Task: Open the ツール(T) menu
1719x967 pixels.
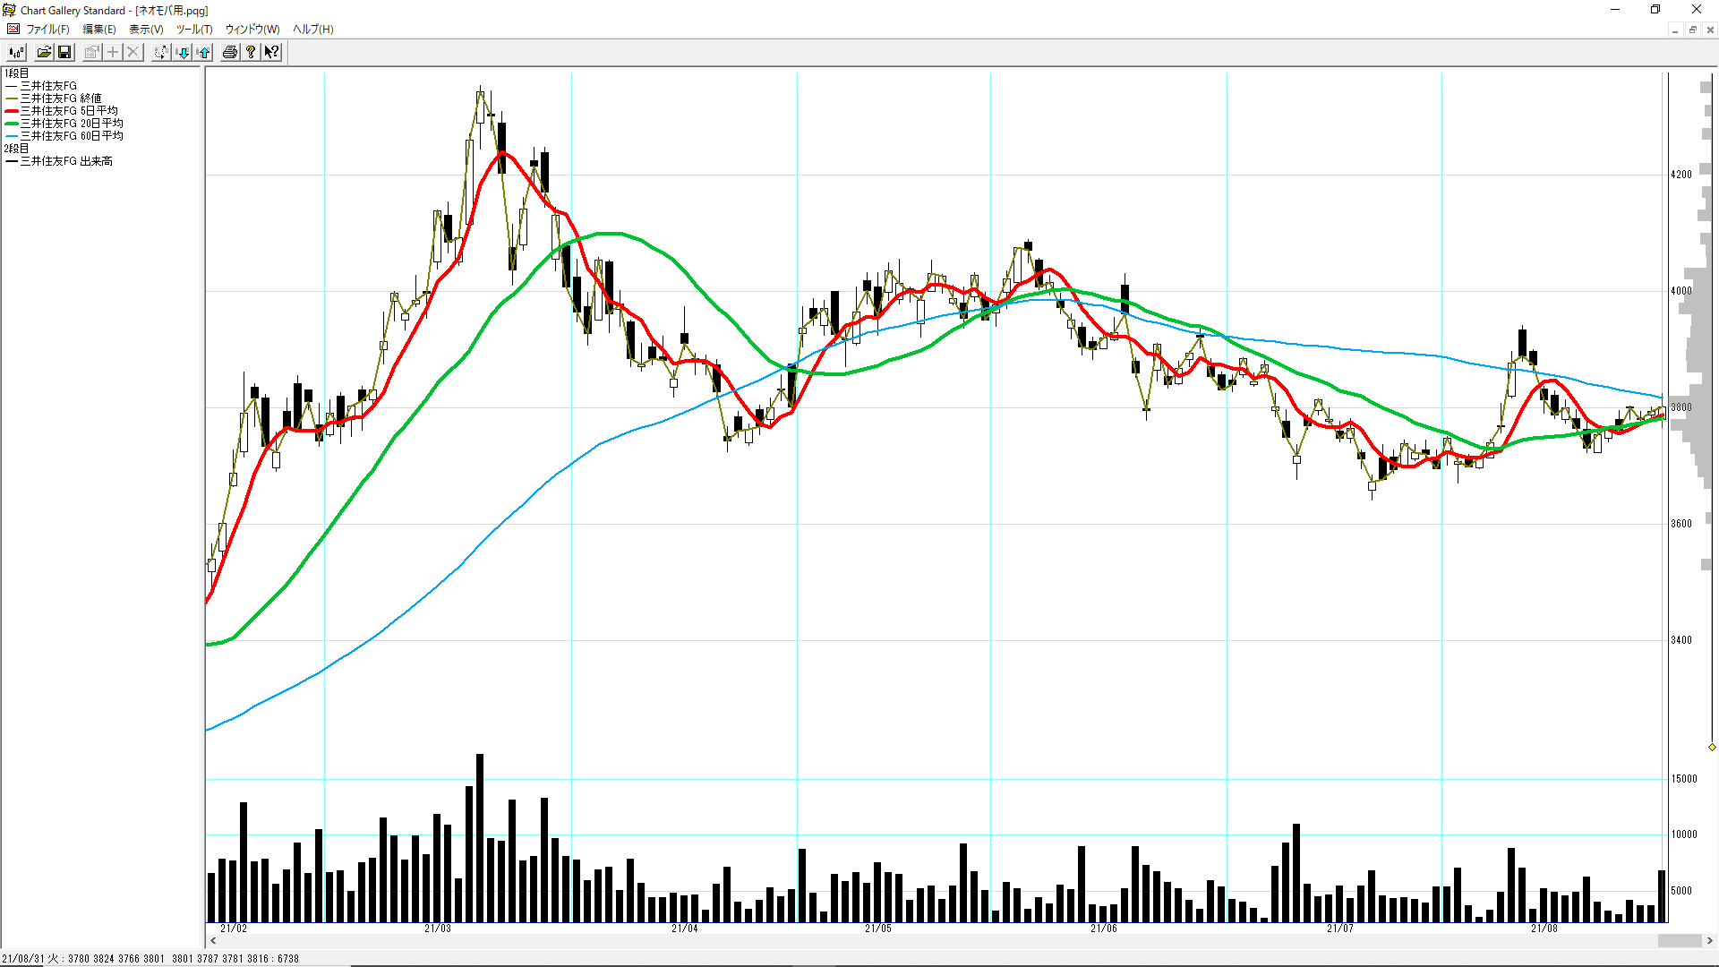Action: click(x=194, y=29)
